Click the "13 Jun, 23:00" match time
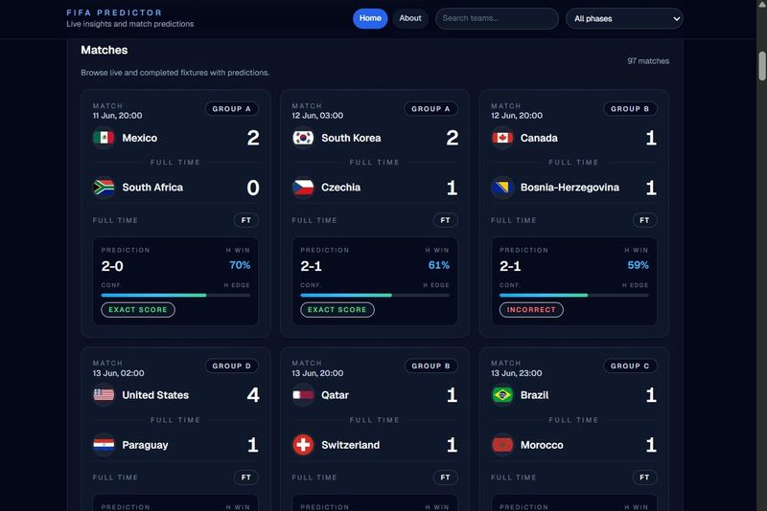This screenshot has width=767, height=511. 517,373
